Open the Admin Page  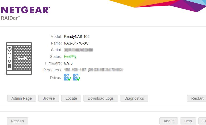pyautogui.click(x=22, y=98)
